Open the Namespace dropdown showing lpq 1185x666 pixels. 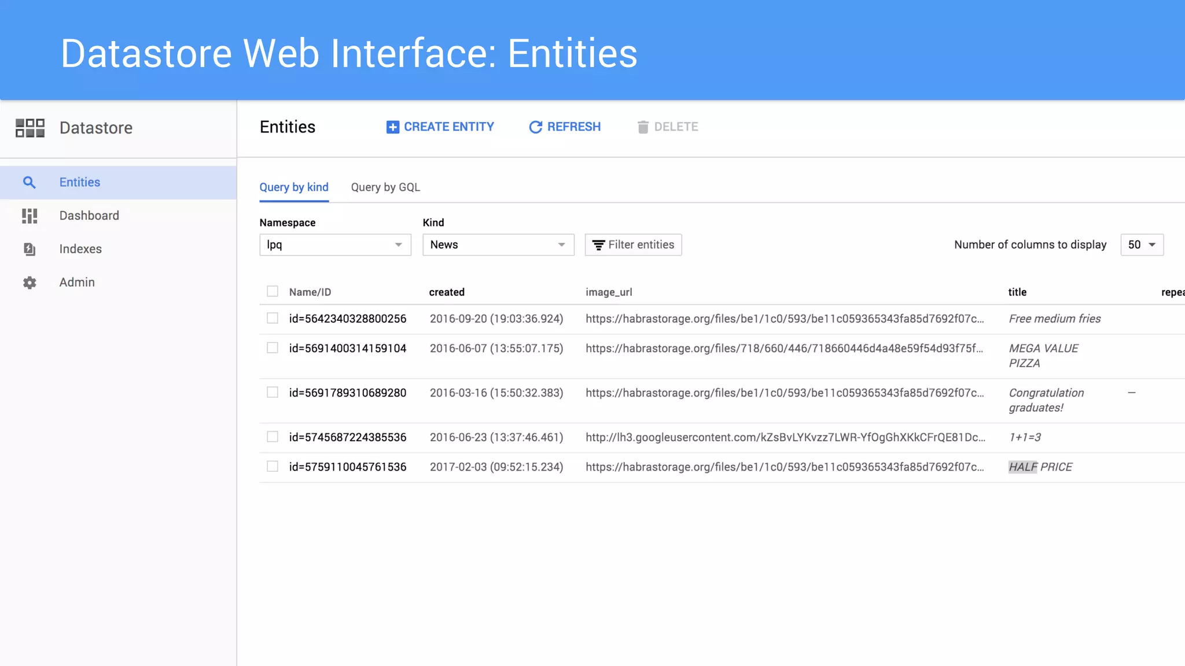tap(335, 245)
